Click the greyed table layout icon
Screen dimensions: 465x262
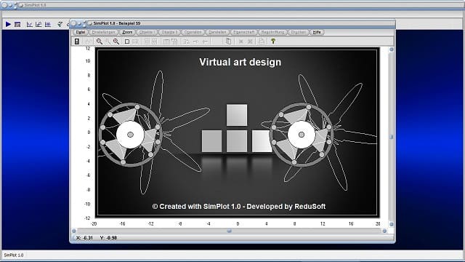(x=166, y=41)
